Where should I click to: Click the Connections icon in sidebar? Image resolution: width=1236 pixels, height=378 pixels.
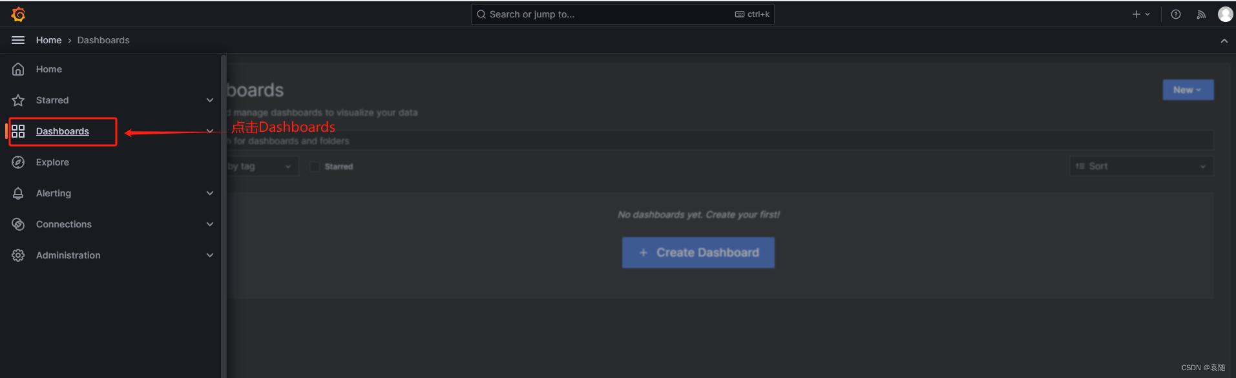(18, 224)
